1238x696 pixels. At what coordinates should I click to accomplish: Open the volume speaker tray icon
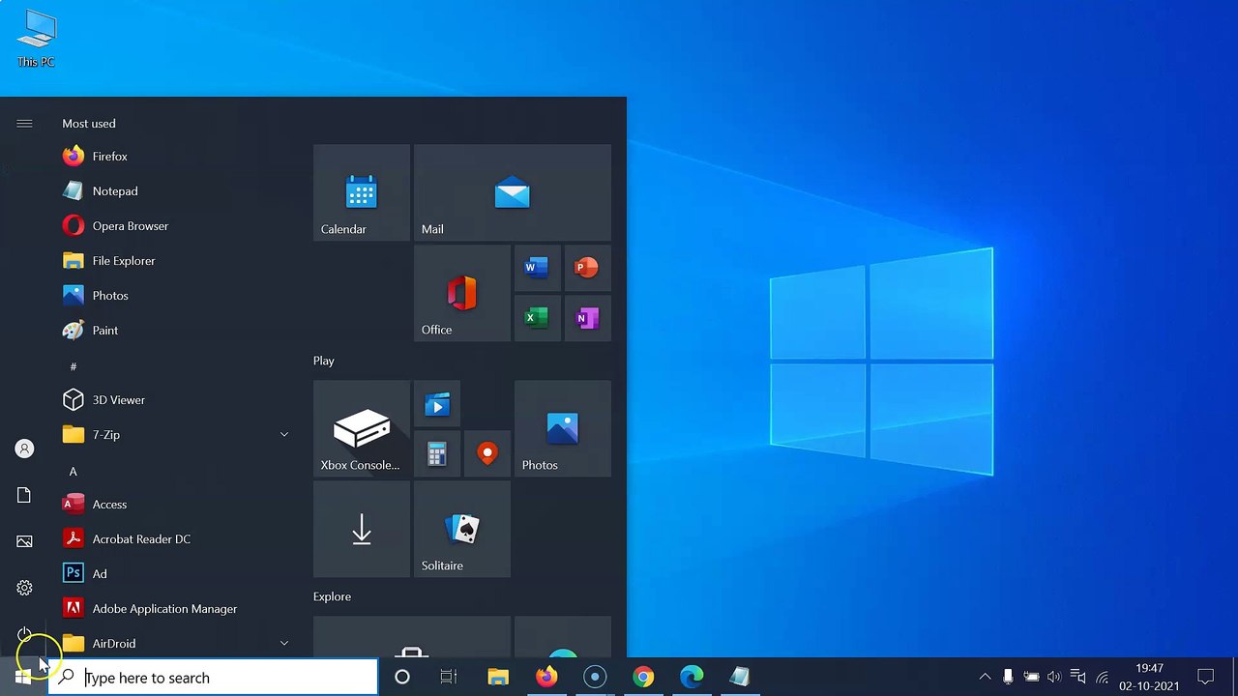tap(1054, 677)
